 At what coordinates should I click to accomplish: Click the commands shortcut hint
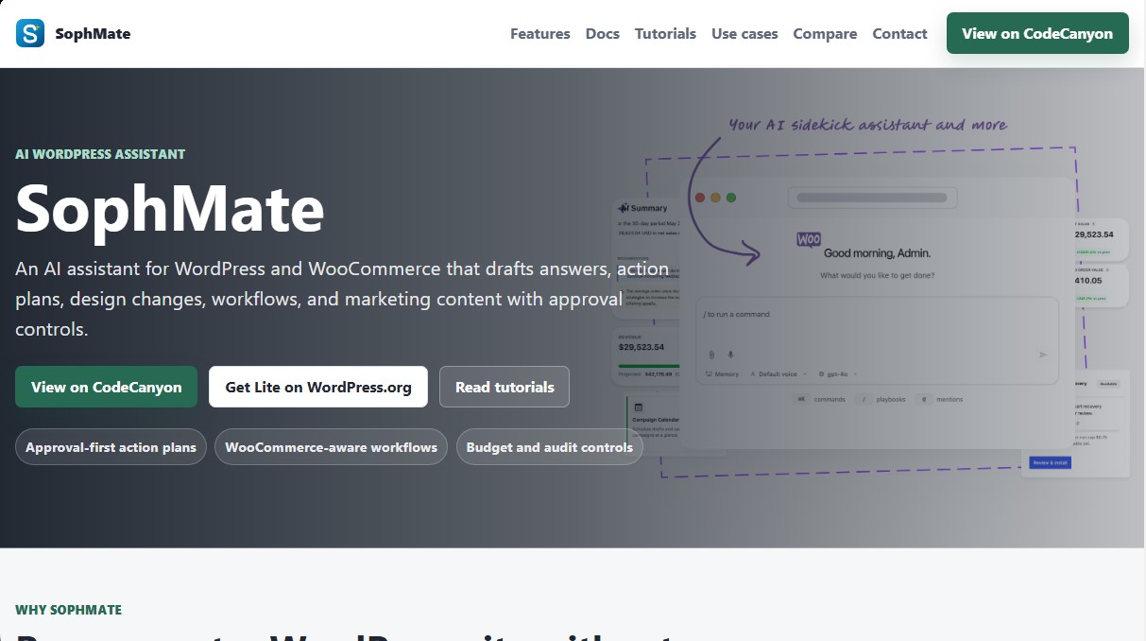[820, 399]
